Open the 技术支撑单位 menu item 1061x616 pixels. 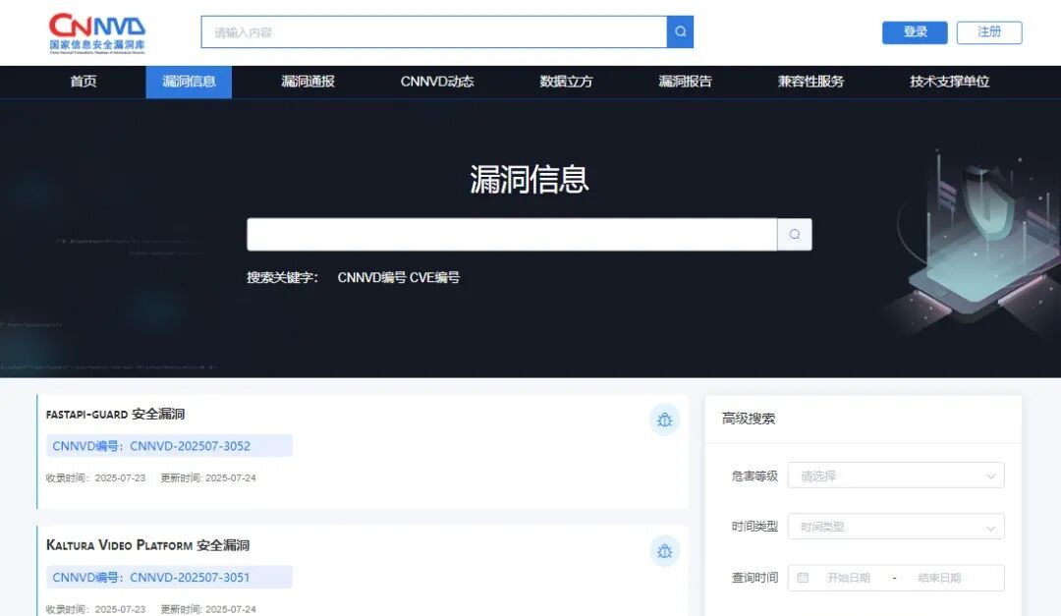point(947,82)
